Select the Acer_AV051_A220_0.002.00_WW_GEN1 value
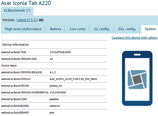The width and height of the screenshot is (158, 116). 73,79
